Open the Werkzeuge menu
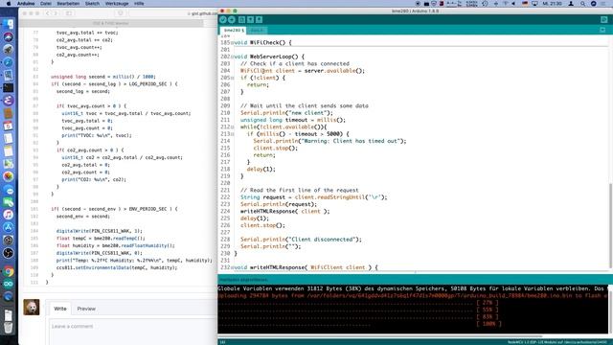 (x=117, y=4)
